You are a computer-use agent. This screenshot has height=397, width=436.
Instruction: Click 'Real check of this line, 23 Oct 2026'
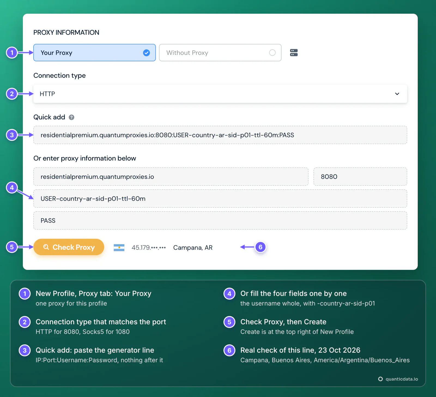coord(300,350)
